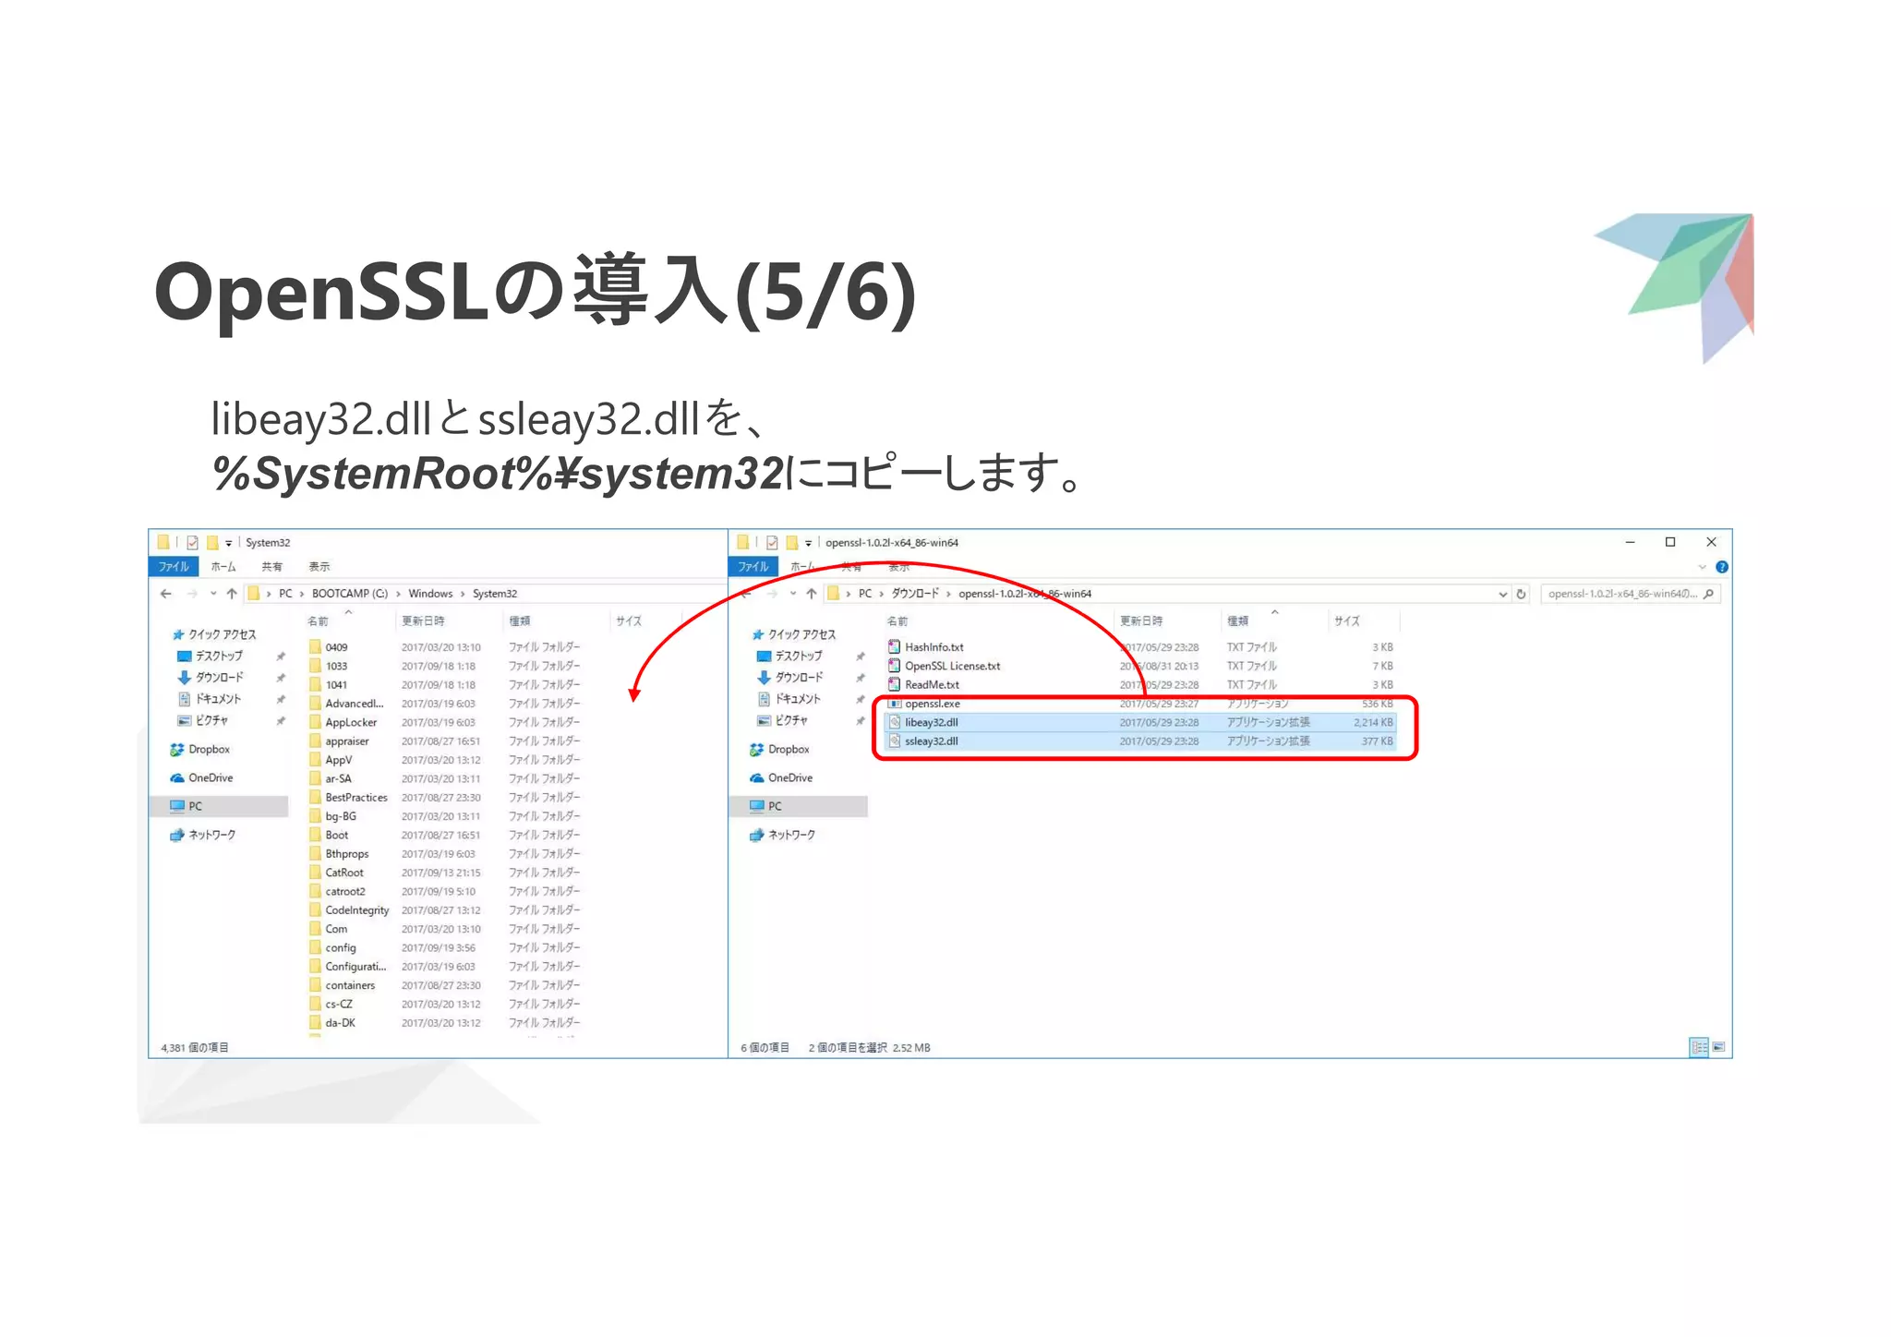The height and width of the screenshot is (1337, 1891).
Task: Click the catroot2 folder name
Action: tap(345, 892)
